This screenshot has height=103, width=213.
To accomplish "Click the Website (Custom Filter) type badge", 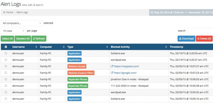I will 81,73.
